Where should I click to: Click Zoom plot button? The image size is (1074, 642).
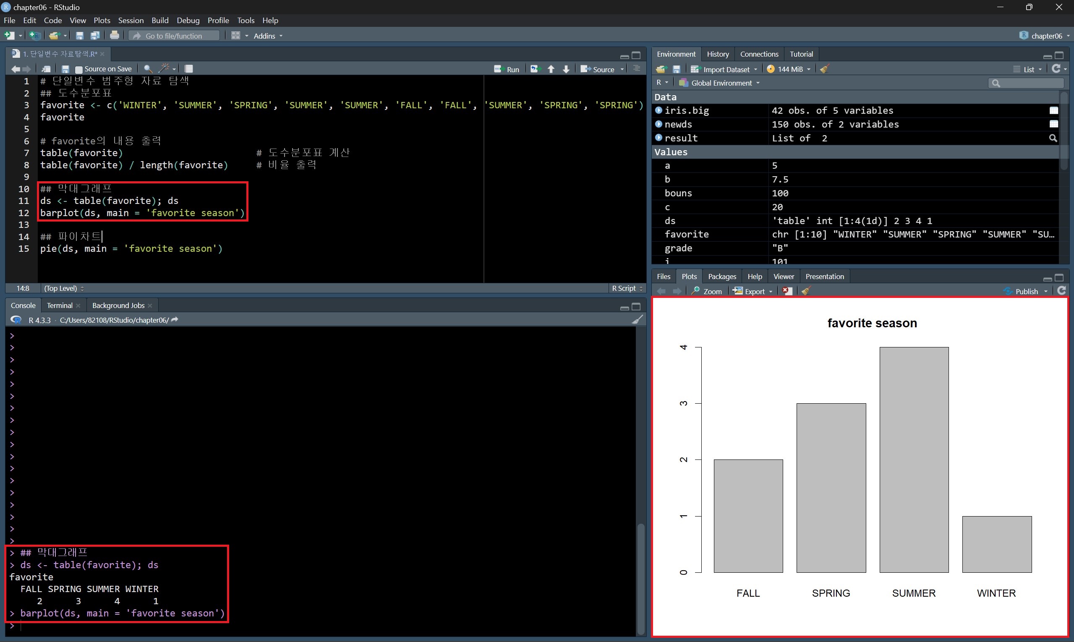coord(707,291)
